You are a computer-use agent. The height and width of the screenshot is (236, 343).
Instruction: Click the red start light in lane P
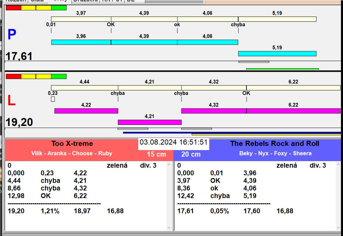click(13, 8)
